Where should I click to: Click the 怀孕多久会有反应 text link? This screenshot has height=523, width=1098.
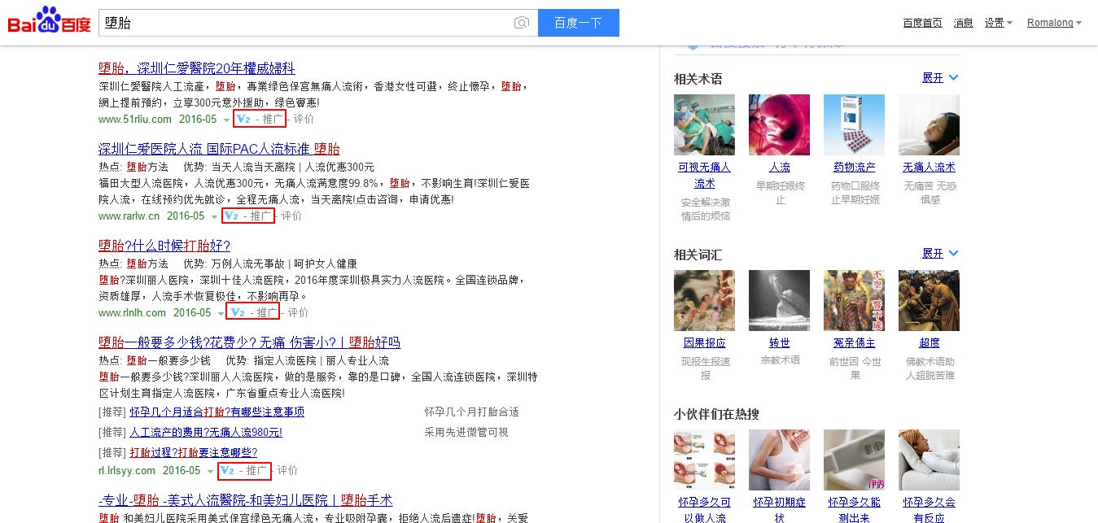pos(929,510)
